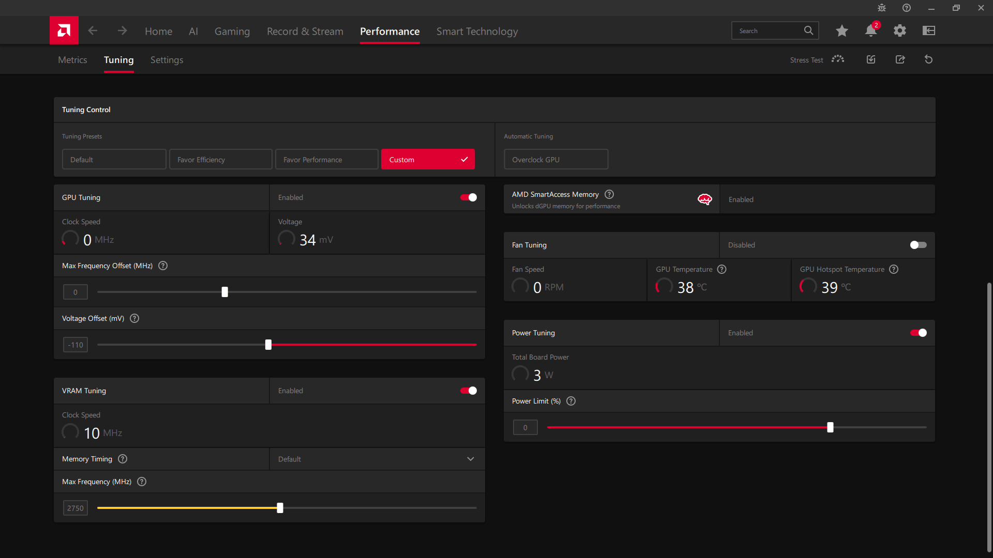Viewport: 993px width, 558px height.
Task: Click the export tuning profile icon
Action: click(900, 59)
